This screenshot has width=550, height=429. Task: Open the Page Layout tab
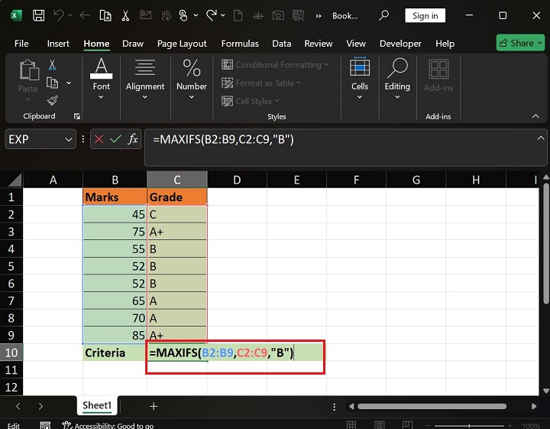(182, 44)
